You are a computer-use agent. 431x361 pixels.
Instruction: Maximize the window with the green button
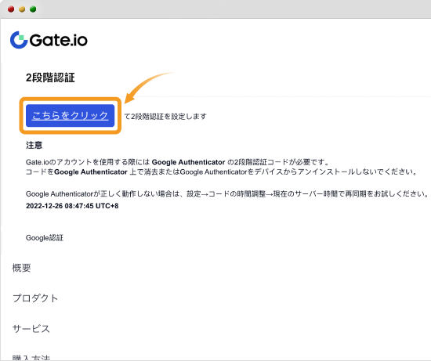coord(33,9)
